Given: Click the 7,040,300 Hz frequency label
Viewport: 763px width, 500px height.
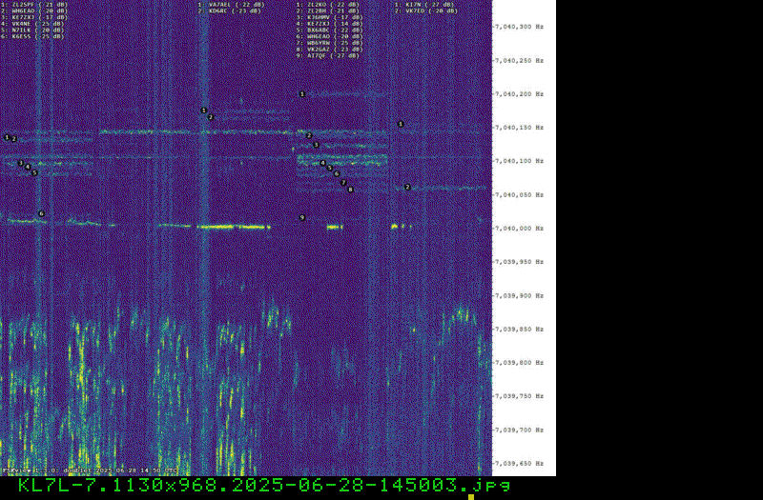Looking at the screenshot, I should click(x=519, y=27).
